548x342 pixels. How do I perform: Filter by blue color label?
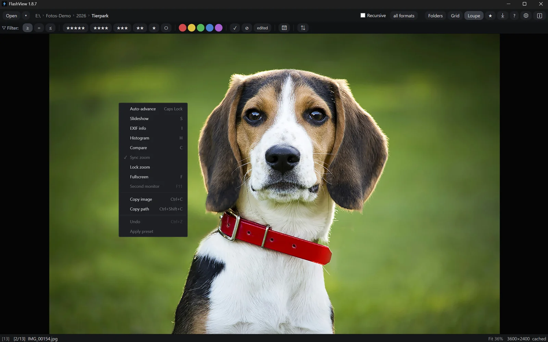coord(210,28)
